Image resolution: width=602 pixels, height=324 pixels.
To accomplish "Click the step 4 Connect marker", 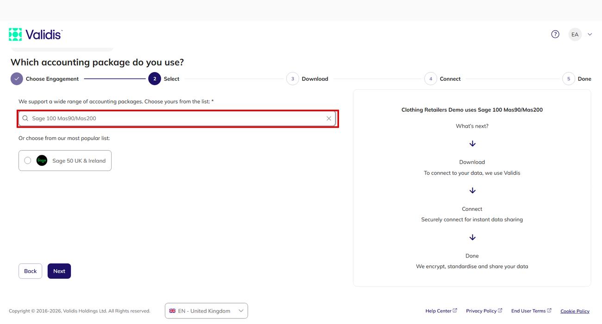I will pos(431,79).
